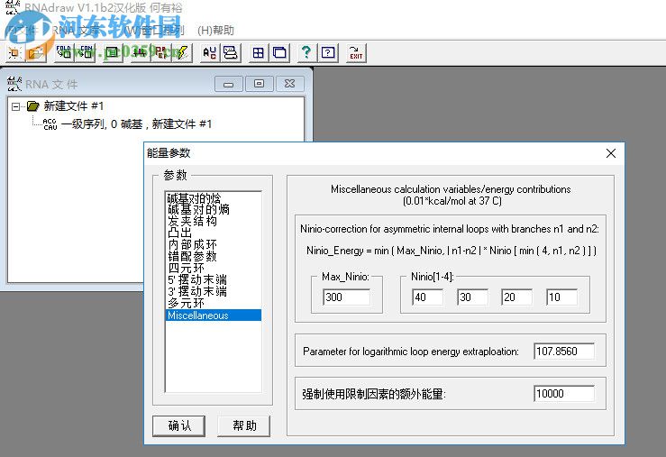Click the Ninio field showing 10
The image size is (666, 457).
(x=561, y=297)
